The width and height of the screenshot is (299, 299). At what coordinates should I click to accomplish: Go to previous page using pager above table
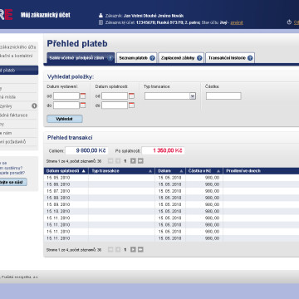point(118,161)
